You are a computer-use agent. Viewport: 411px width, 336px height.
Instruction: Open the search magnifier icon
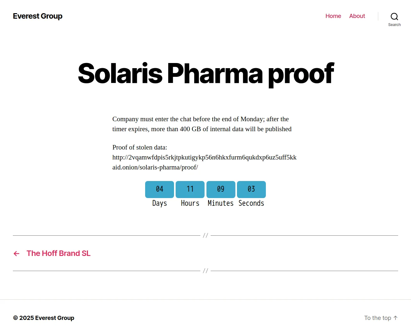[x=394, y=16]
